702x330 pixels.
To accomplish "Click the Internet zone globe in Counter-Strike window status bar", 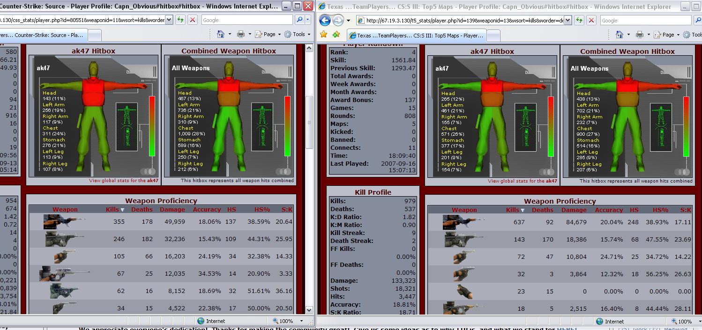I will click(x=201, y=321).
